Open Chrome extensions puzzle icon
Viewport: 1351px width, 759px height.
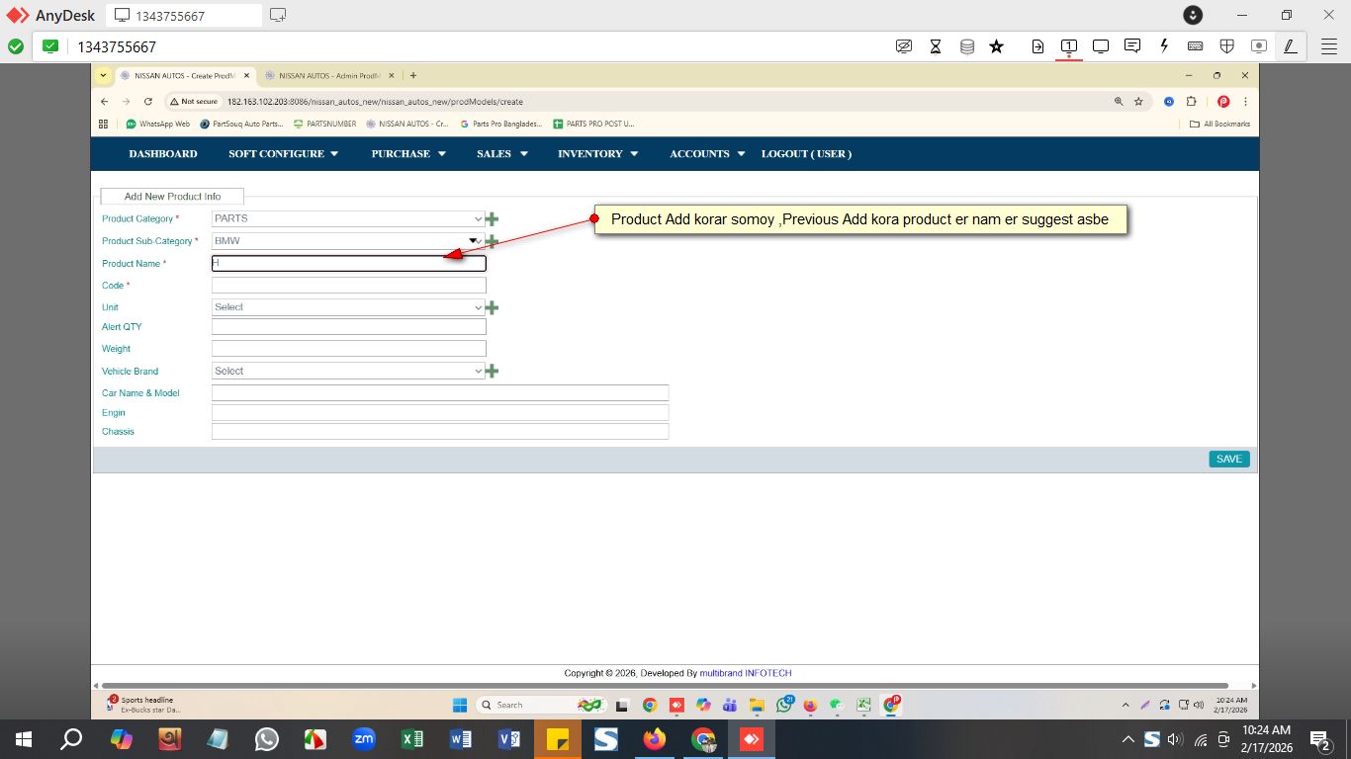[x=1192, y=102]
